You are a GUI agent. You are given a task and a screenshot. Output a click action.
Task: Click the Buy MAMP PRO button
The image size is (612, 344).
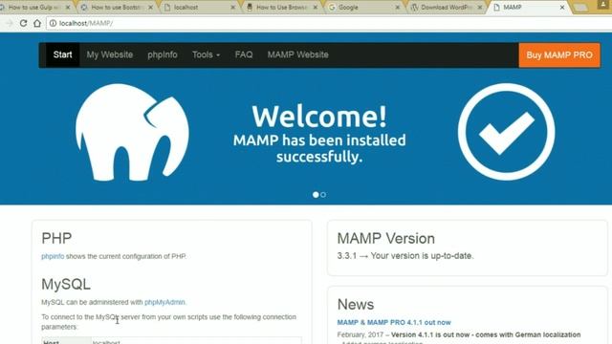click(559, 55)
